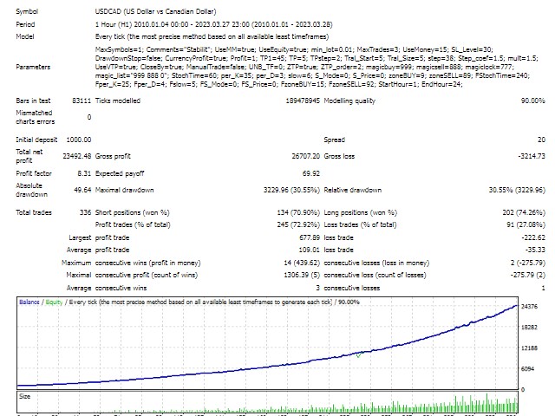Click the chart axis value 18282

pyautogui.click(x=529, y=328)
